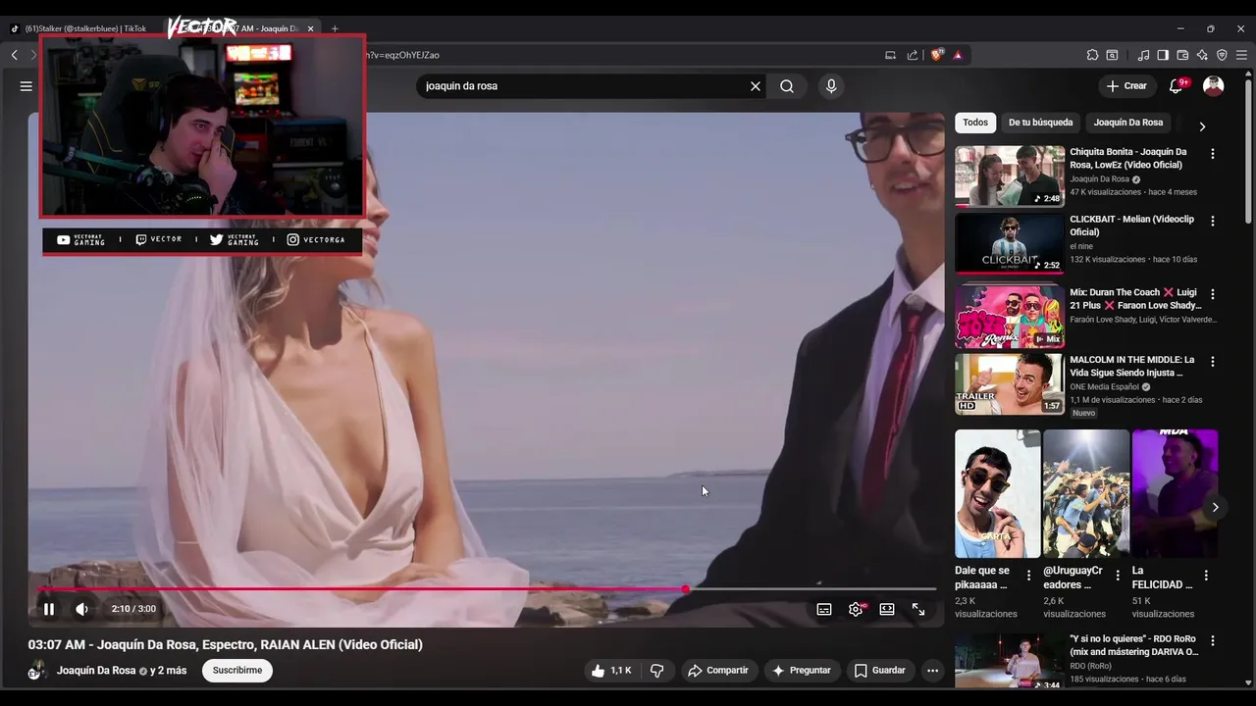
Task: Show more filter chips arrow
Action: coord(1202,126)
